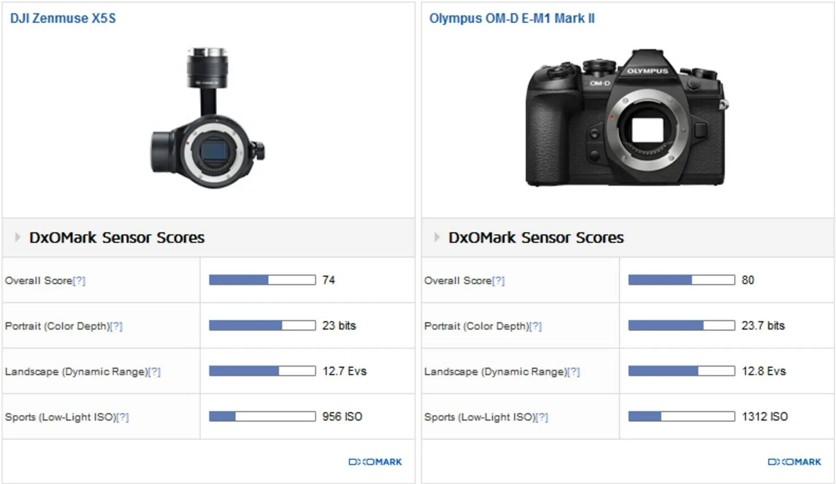Select the value "74"
The image size is (836, 484).
click(x=329, y=280)
